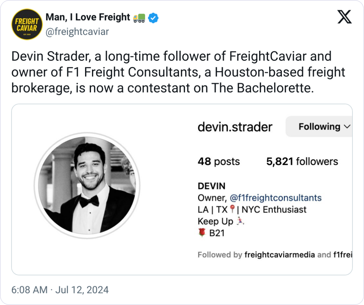Viewport: 364px width, 305px height.
Task: Open the "Man, I Love Freight" display name
Action: click(x=88, y=18)
